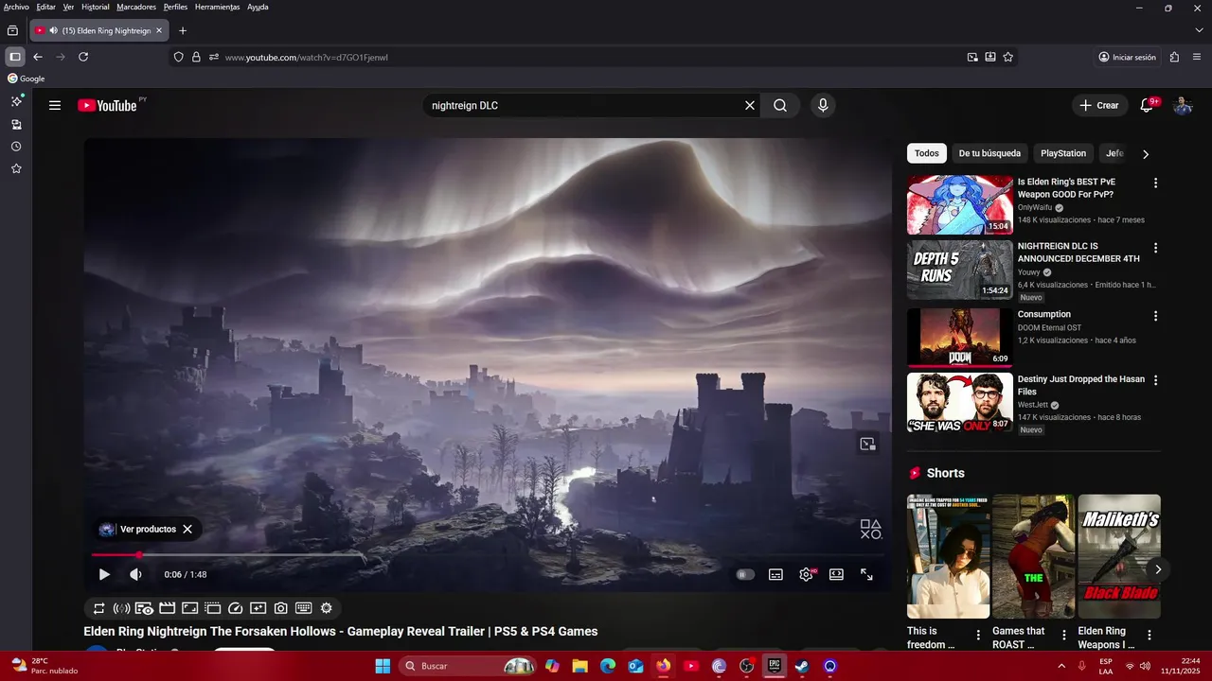Mute the video volume
Screen dimensions: 1212x681
[x=135, y=574]
